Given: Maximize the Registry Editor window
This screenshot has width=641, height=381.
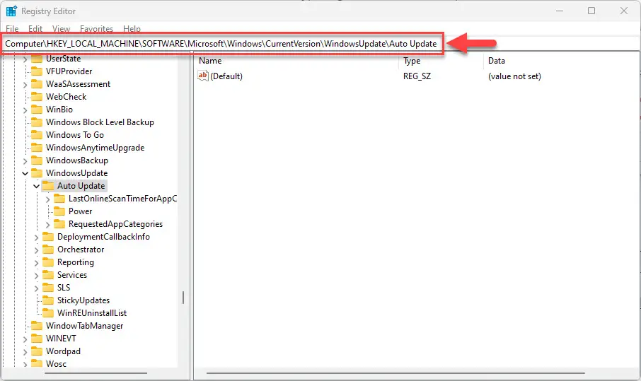Looking at the screenshot, I should [x=591, y=11].
